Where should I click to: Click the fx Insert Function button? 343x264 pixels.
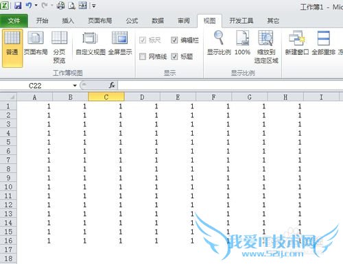click(x=112, y=86)
